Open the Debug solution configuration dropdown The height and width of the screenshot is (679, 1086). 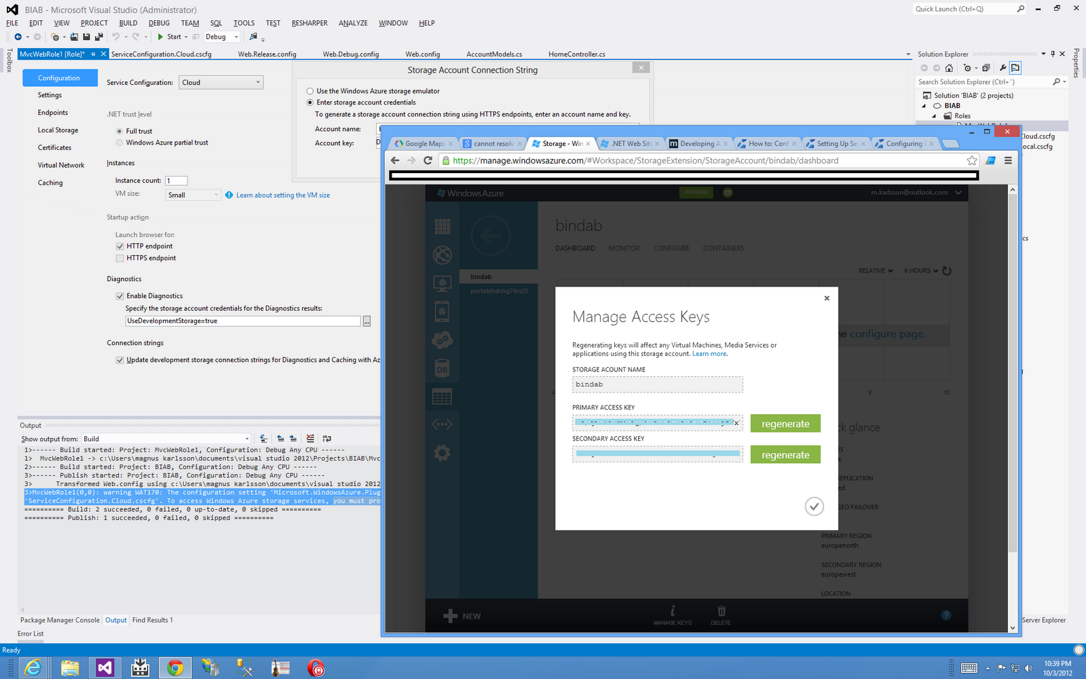coord(222,37)
